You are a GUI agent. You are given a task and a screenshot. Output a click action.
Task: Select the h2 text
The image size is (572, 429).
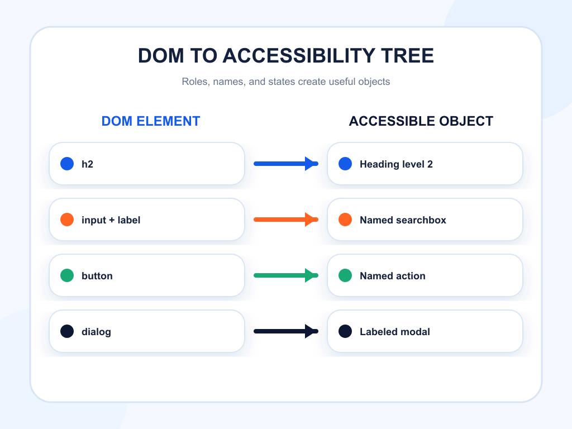tap(88, 164)
